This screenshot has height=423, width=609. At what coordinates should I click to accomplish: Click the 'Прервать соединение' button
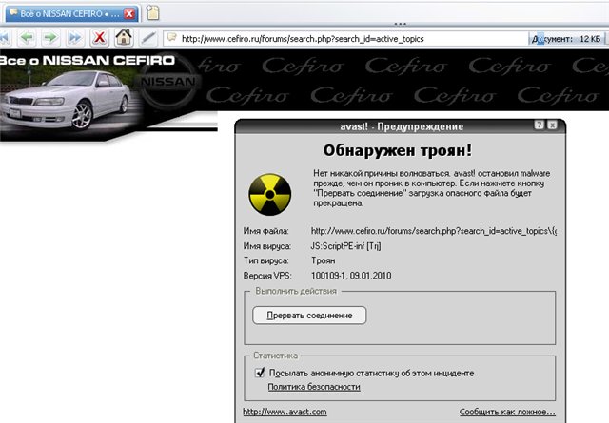309,316
